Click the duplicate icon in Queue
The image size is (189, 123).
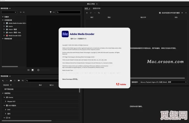99,13
